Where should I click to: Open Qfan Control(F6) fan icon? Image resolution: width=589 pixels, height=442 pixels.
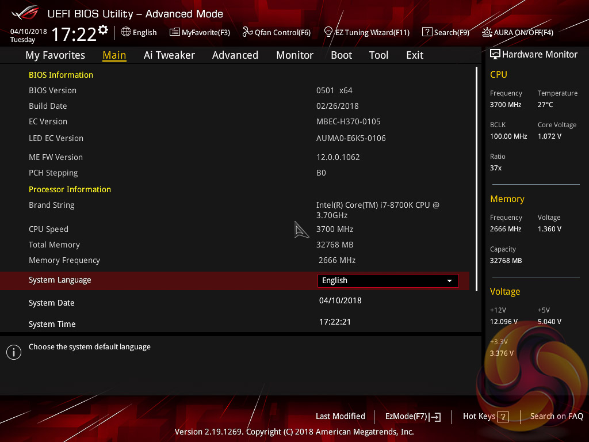247,32
